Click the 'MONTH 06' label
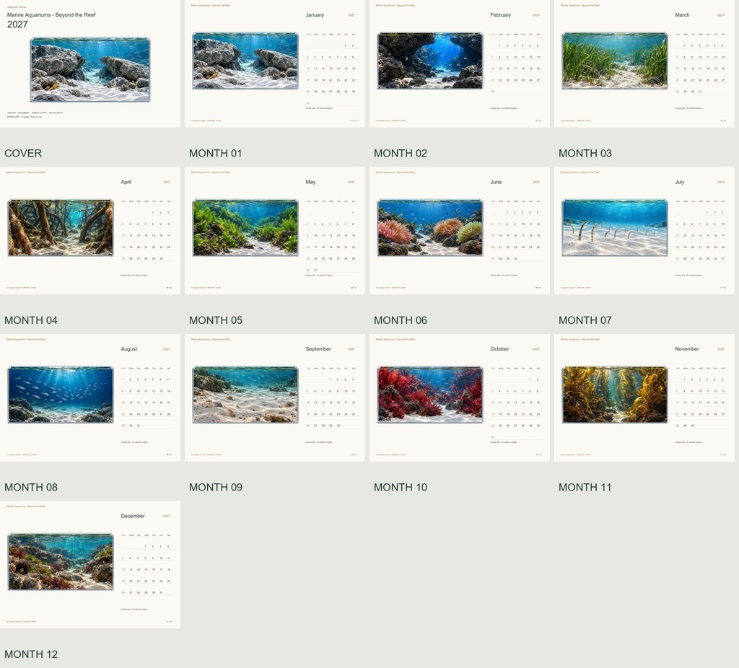Image resolution: width=739 pixels, height=668 pixels. click(x=400, y=320)
